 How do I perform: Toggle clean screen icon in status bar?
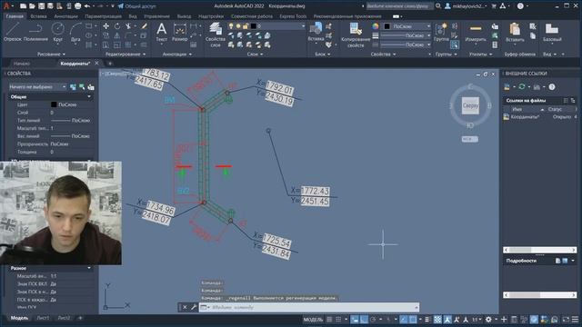coord(566,319)
